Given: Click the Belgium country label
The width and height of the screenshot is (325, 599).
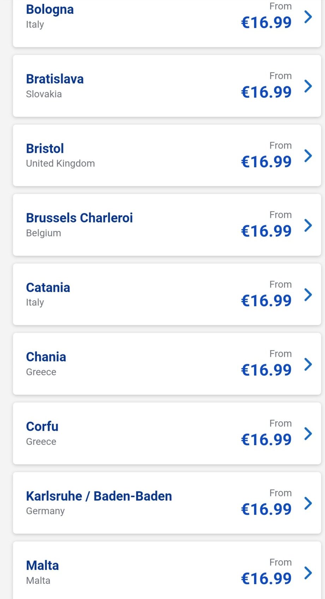Looking at the screenshot, I should click(43, 233).
